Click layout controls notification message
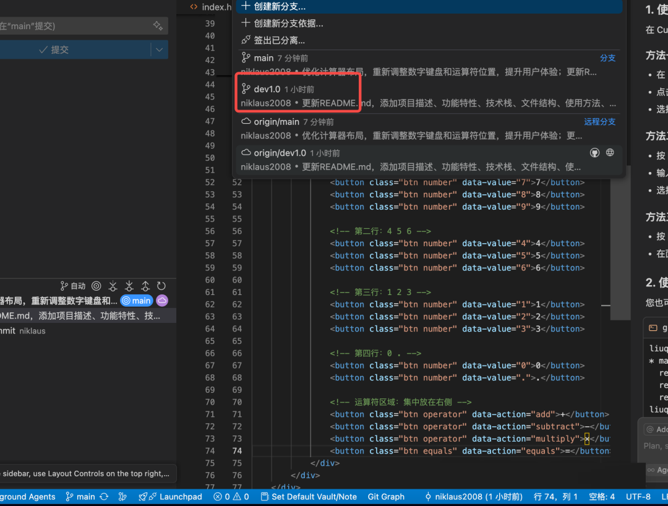 pyautogui.click(x=87, y=474)
